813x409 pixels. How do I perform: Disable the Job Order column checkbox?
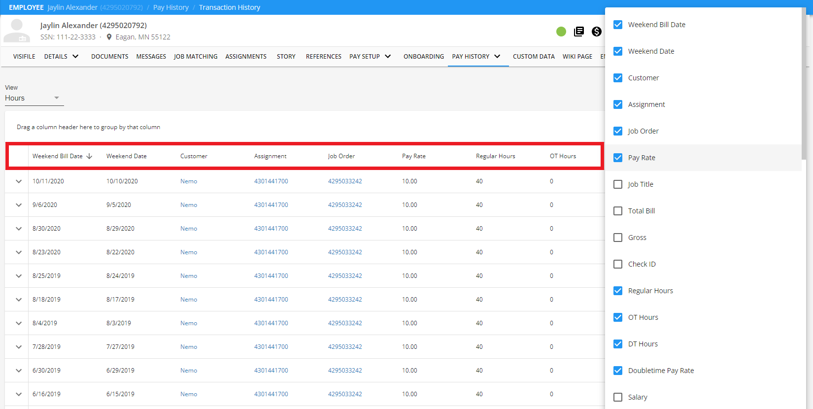click(618, 131)
